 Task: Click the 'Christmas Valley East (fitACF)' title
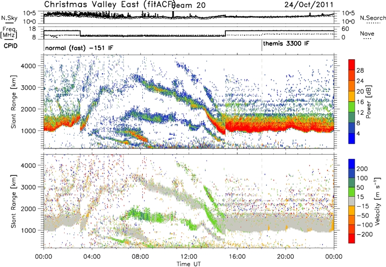[x=110, y=4]
